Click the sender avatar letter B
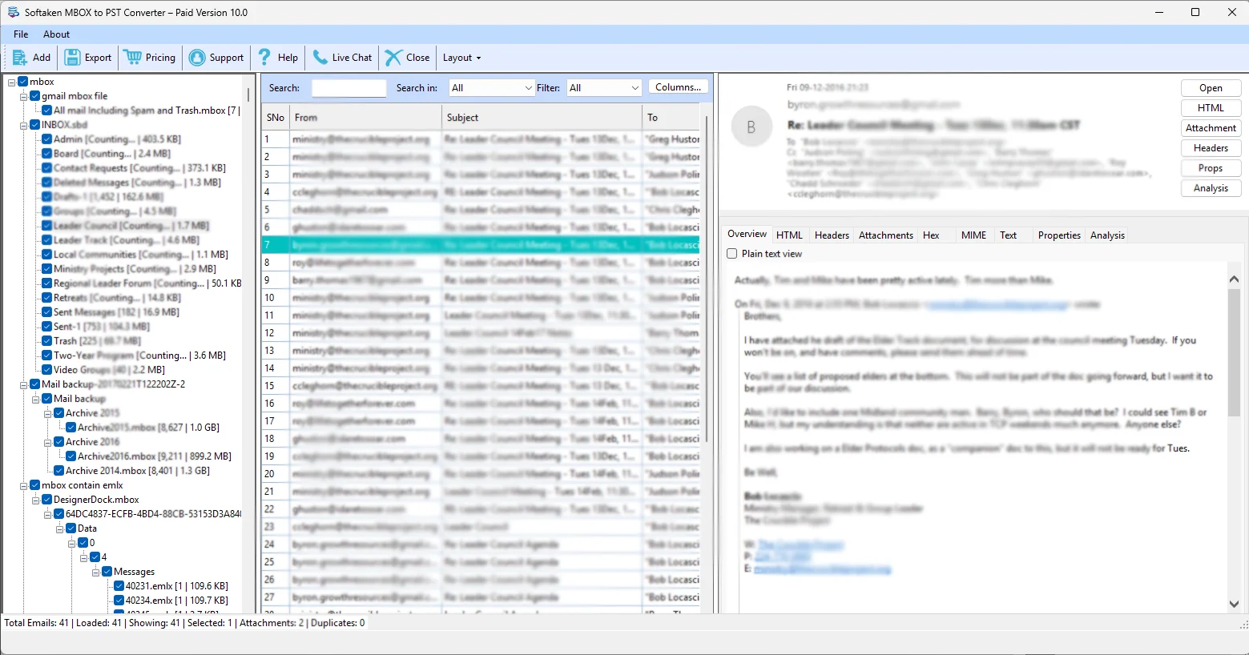Viewport: 1249px width, 655px height. pyautogui.click(x=751, y=127)
